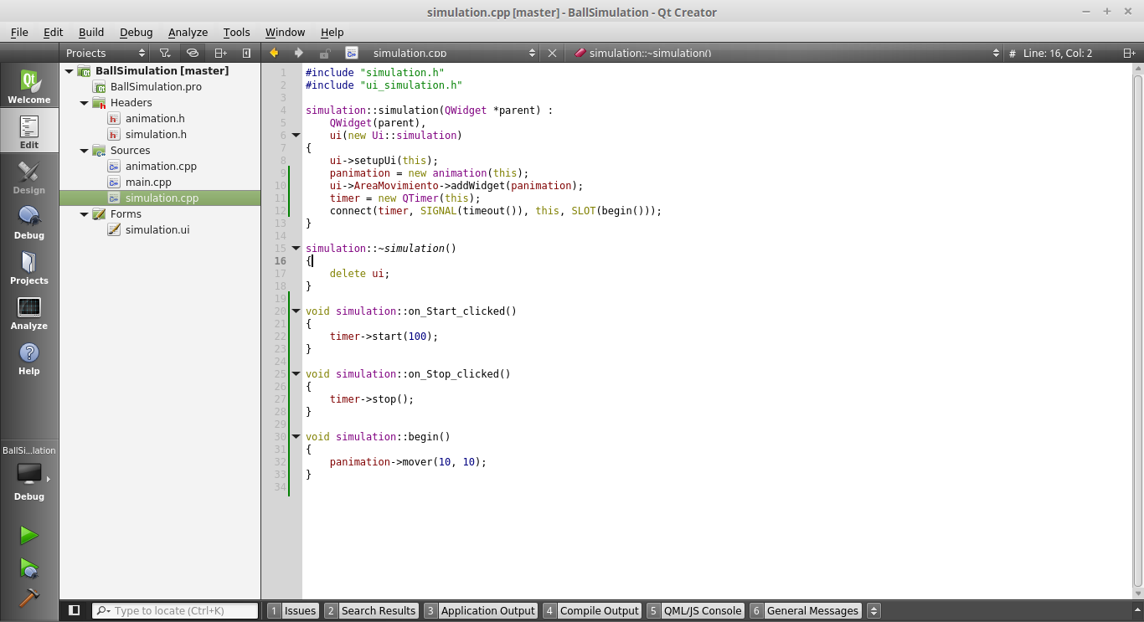Open the Tools menu
The height and width of the screenshot is (622, 1144).
236,32
